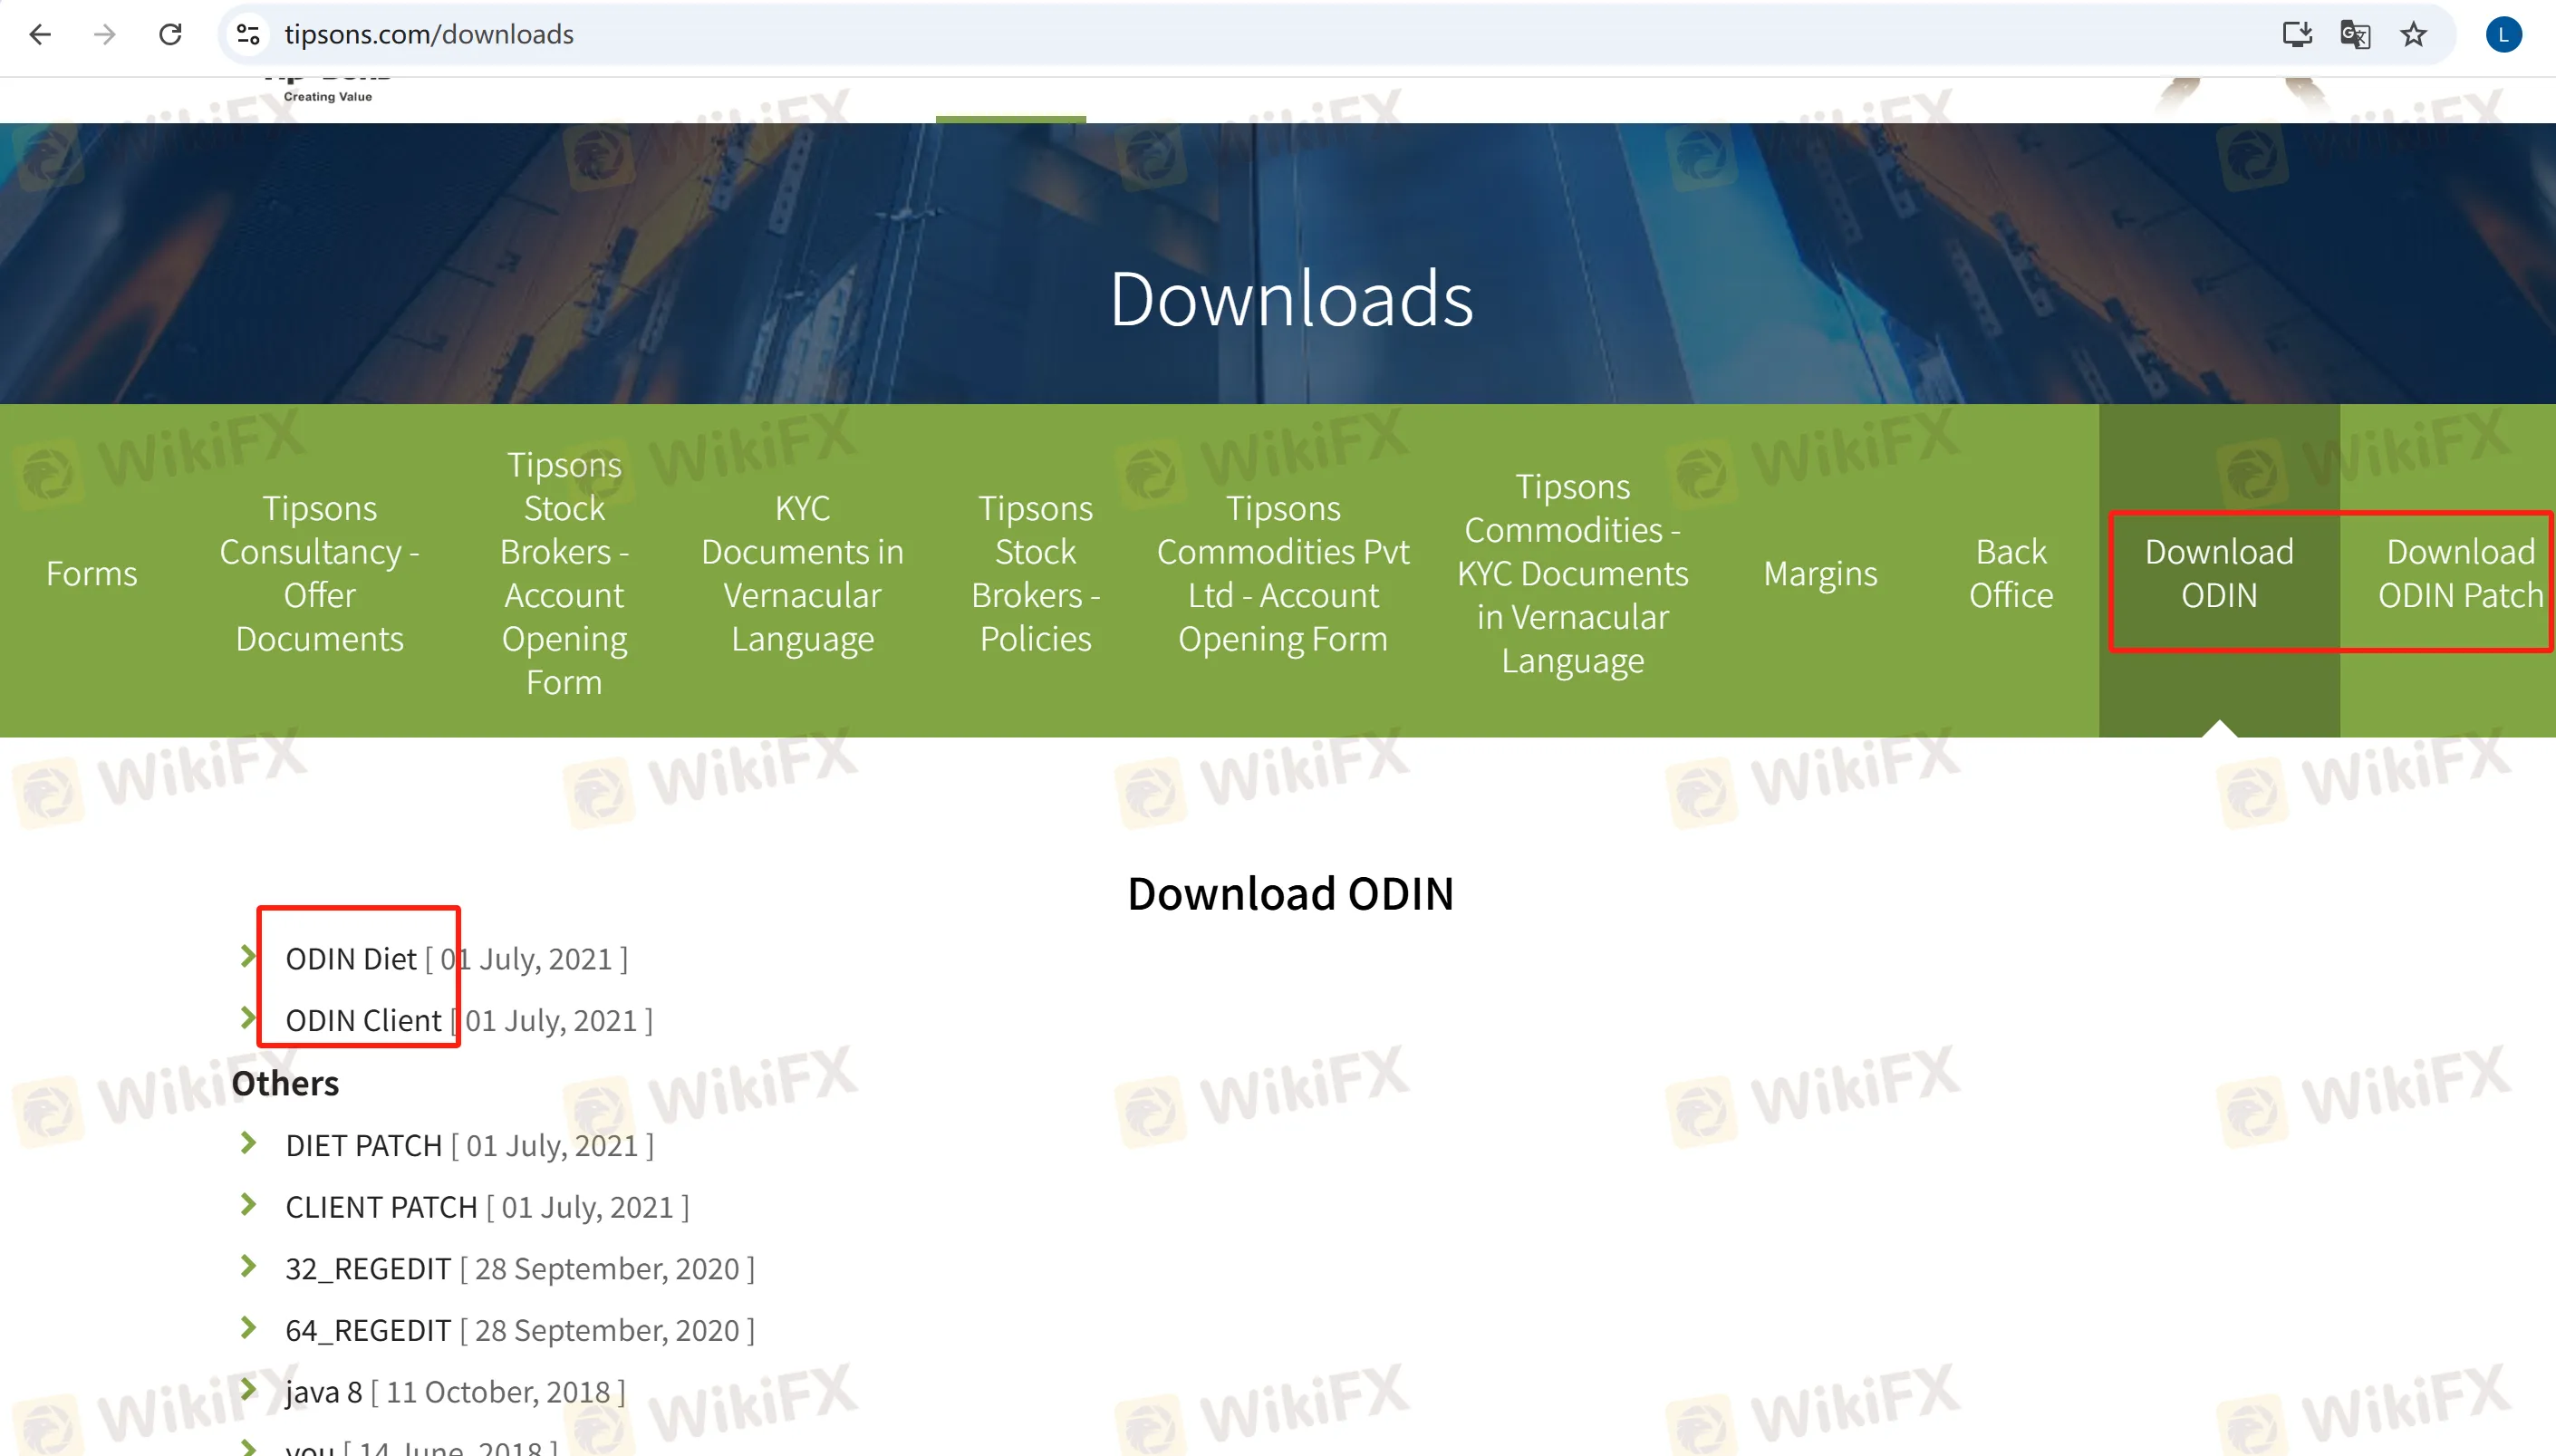This screenshot has width=2556, height=1456.
Task: Bookmark this page with the star icon
Action: tap(2413, 34)
